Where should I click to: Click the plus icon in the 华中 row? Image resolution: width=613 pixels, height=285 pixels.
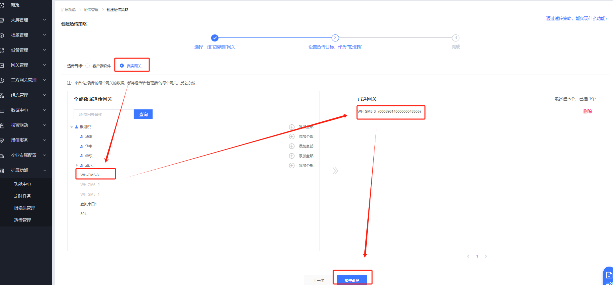point(292,146)
